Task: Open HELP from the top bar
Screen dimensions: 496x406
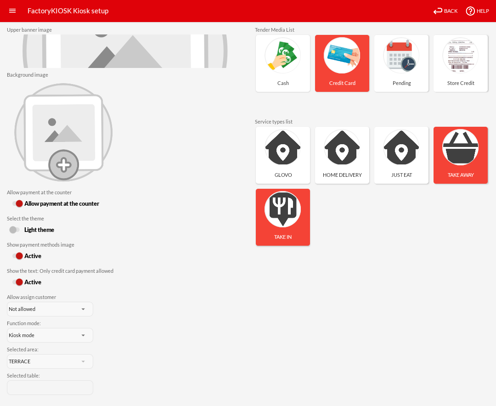Action: [477, 11]
